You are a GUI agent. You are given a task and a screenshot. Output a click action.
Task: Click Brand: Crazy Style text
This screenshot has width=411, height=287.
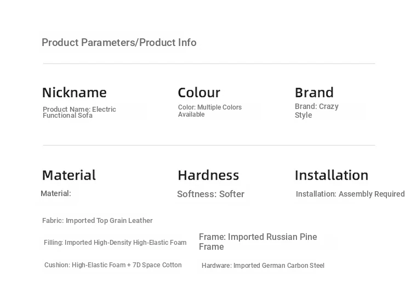(x=317, y=111)
